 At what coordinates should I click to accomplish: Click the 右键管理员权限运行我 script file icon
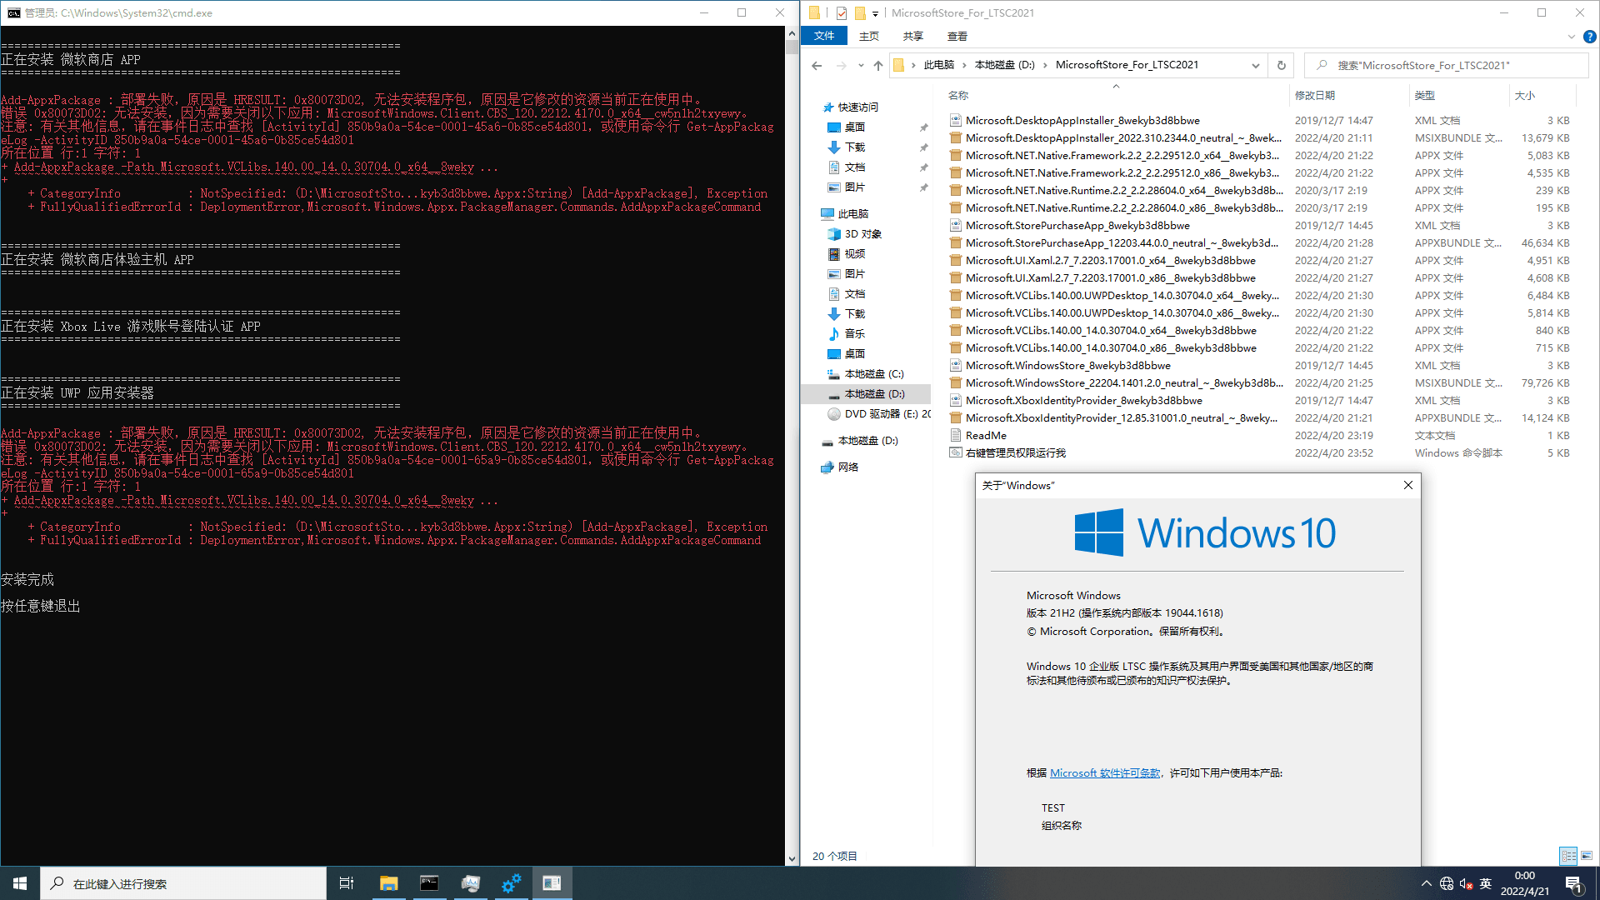click(x=956, y=453)
